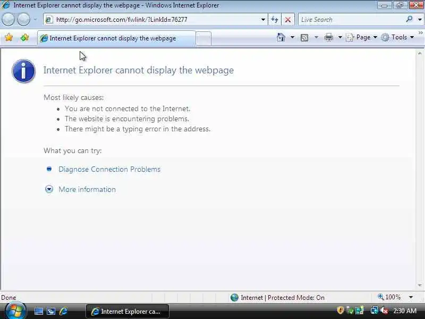Screen dimensions: 425x319
Task: Open the Page menu
Action: (362, 37)
